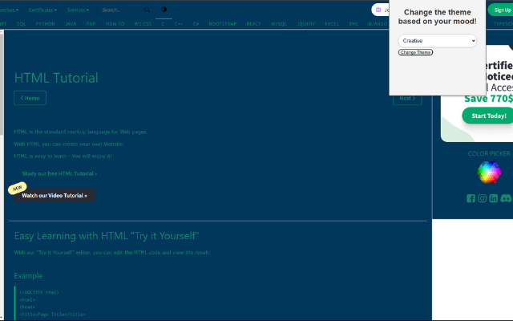
Task: Click the Change Theme button
Action: (415, 52)
